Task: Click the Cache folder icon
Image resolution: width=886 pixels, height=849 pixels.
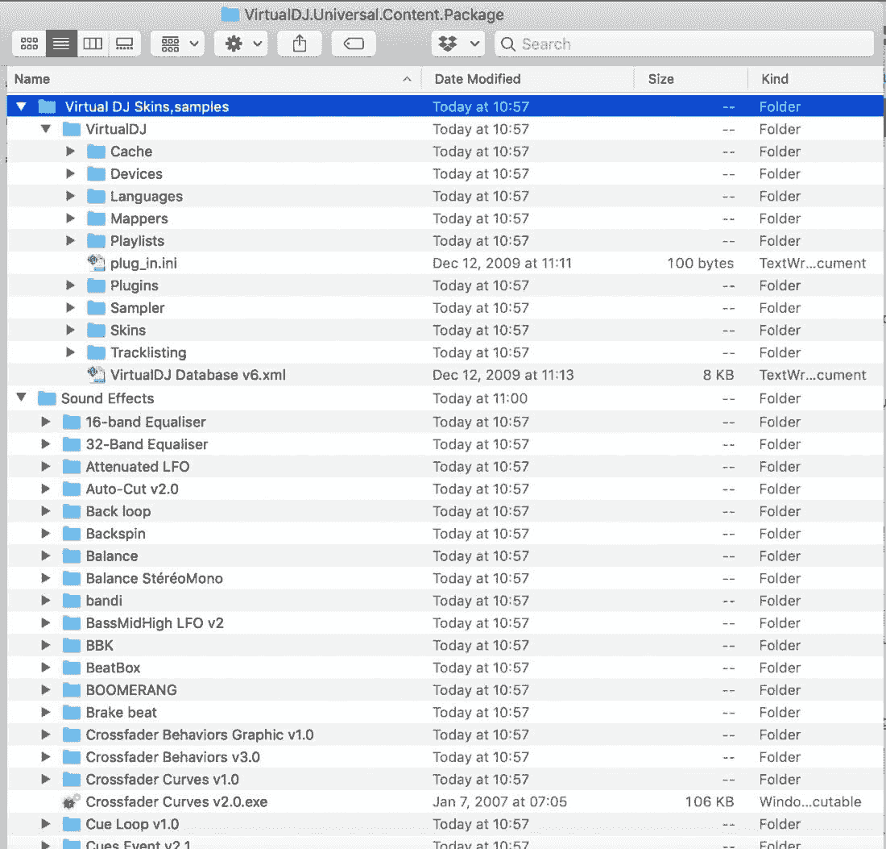Action: click(96, 151)
